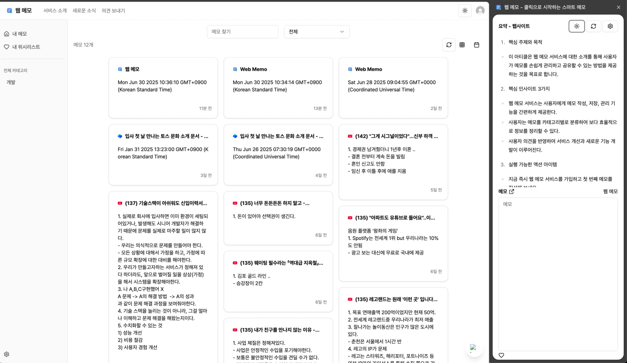627x363 pixels.
Task: Refresh the memo list
Action: pos(449,45)
